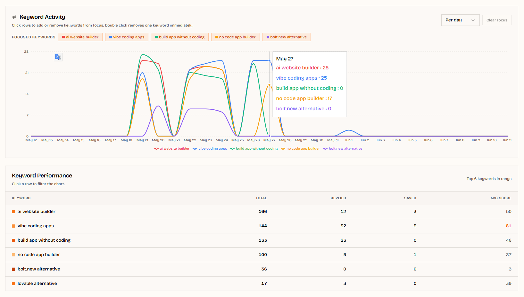Click the hash icon beside Keyword Activity
This screenshot has height=297, width=524.
[14, 17]
